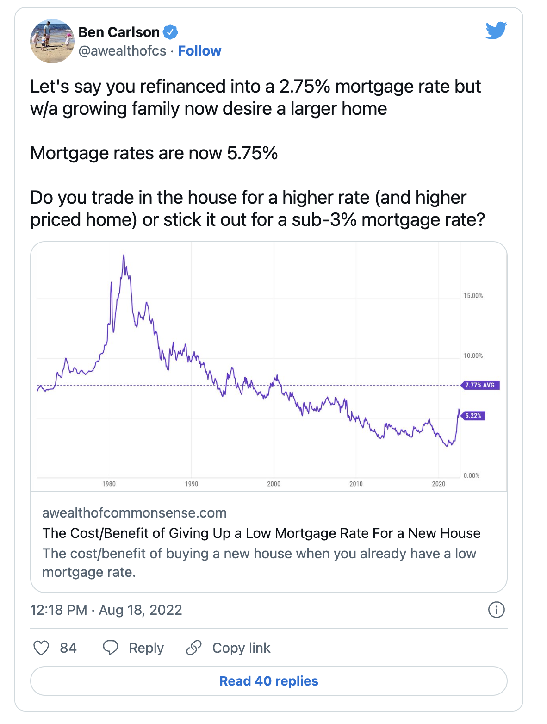Screen dimensions: 547x724
Task: Open the Twitter bird logo
Action: pos(496,31)
